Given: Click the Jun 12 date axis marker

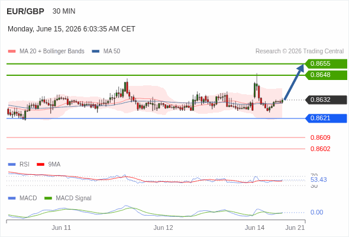Looking at the screenshot, I should (x=163, y=228).
